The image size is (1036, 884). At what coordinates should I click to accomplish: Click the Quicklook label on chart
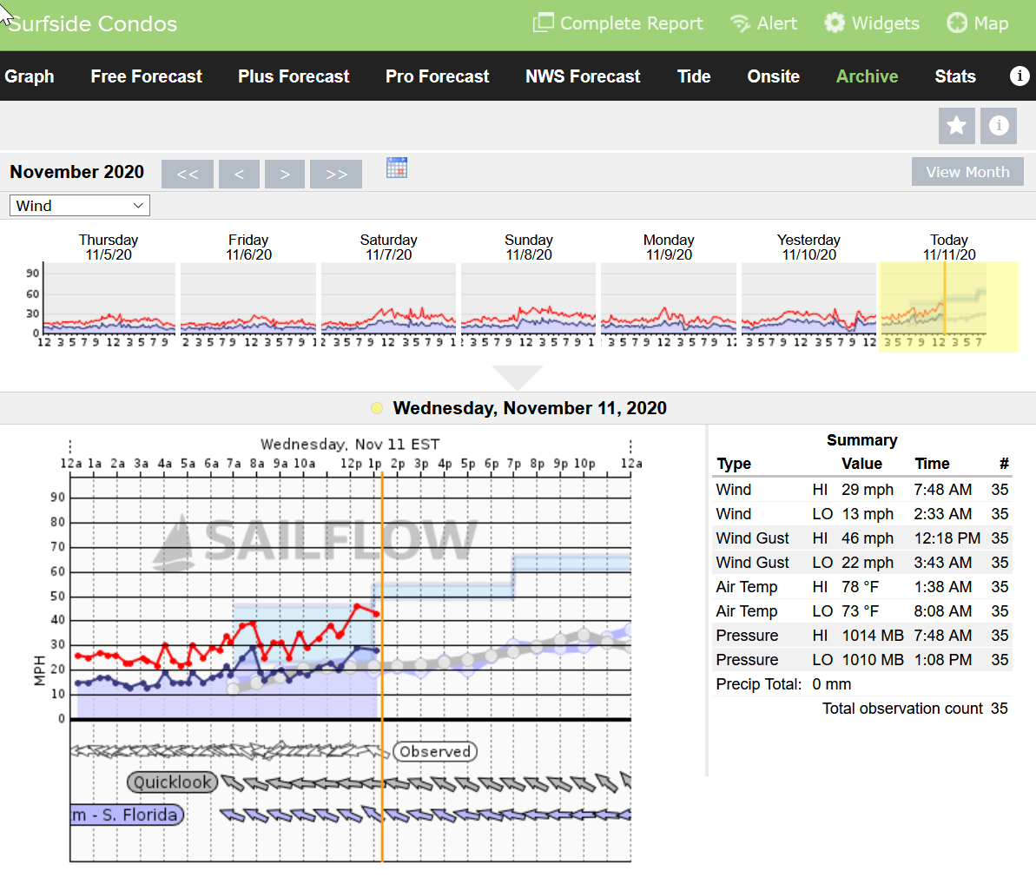(x=173, y=782)
